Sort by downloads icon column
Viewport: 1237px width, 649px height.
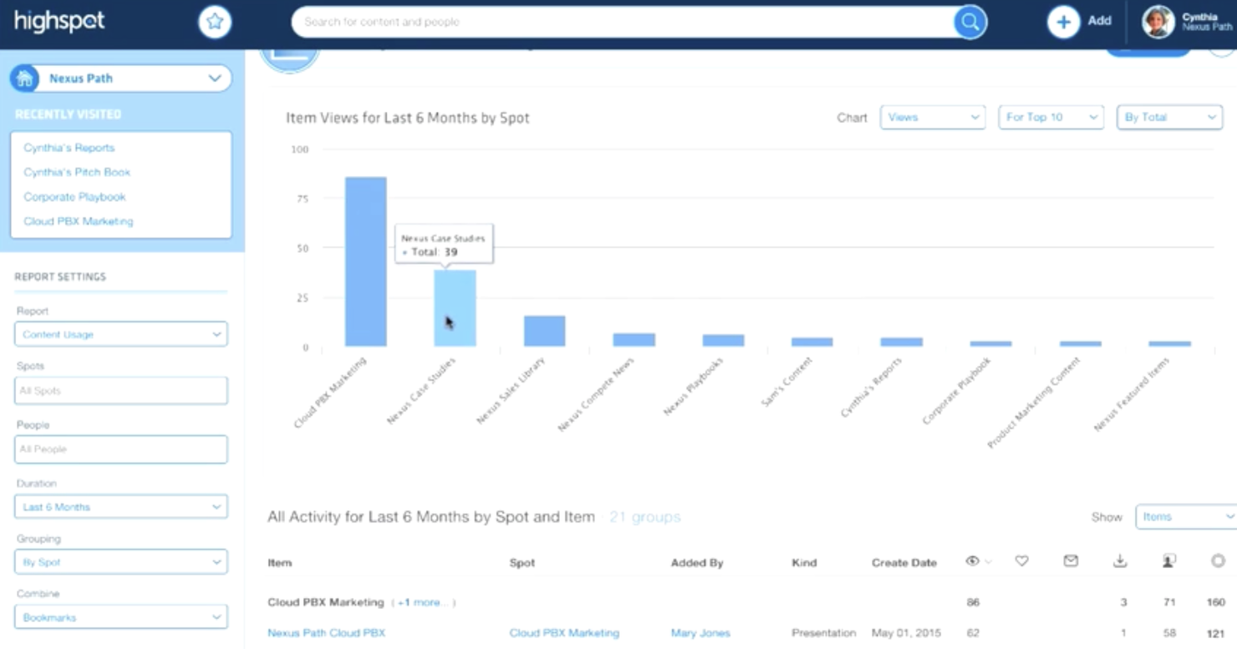[x=1120, y=562]
